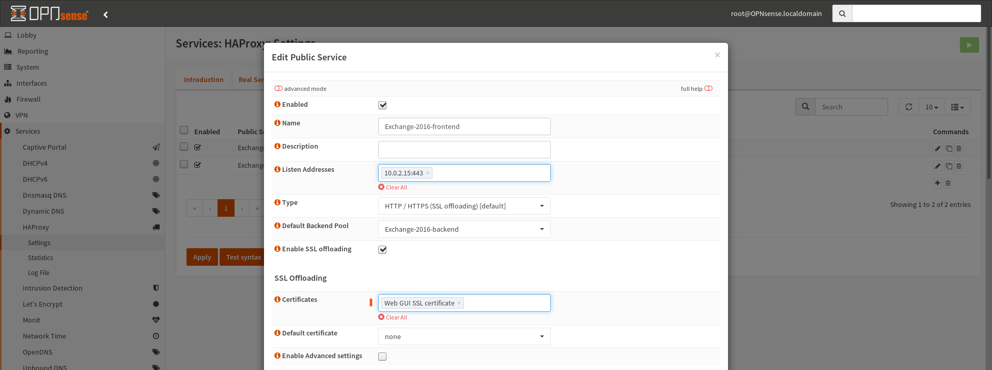Click the Apply button
992x370 pixels.
(202, 257)
